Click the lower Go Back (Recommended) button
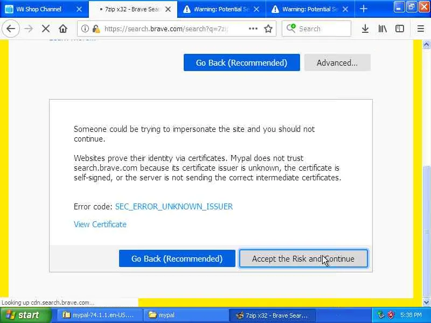Image resolution: width=431 pixels, height=323 pixels. coord(177,258)
